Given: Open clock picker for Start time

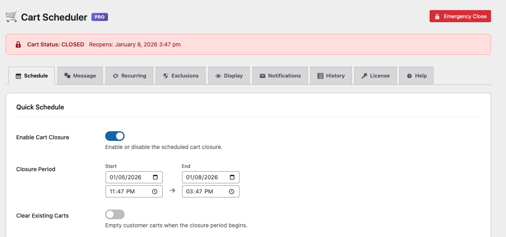Looking at the screenshot, I should coord(155,192).
